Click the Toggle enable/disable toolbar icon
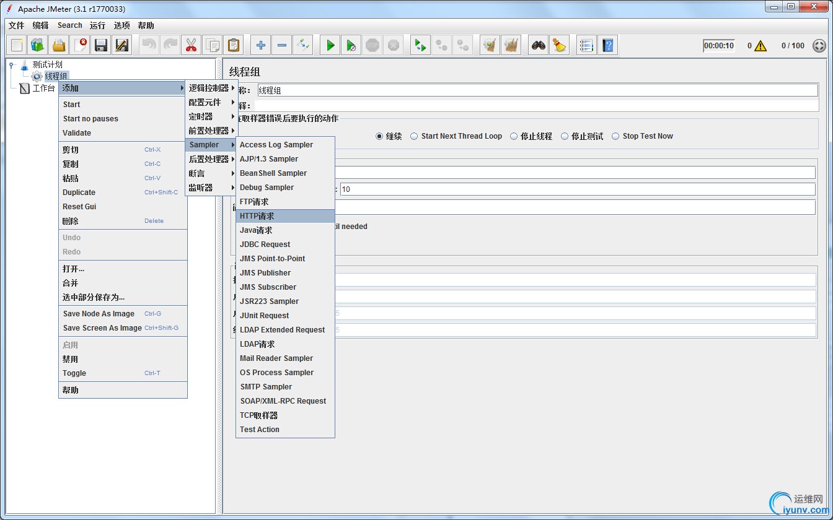Viewport: 833px width, 520px height. click(x=303, y=45)
